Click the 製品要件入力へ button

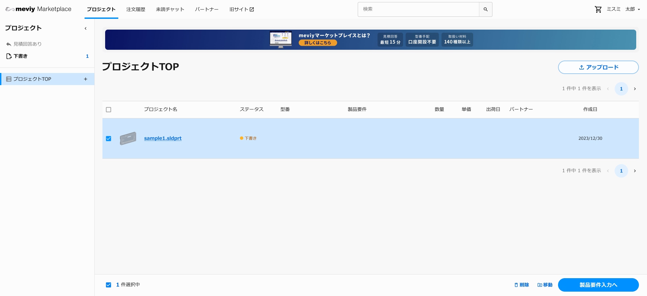598,285
